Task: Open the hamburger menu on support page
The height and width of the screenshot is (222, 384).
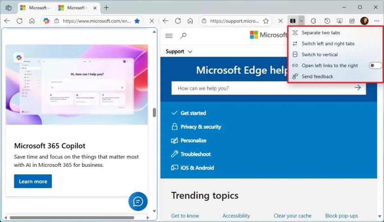Action: tap(169, 36)
